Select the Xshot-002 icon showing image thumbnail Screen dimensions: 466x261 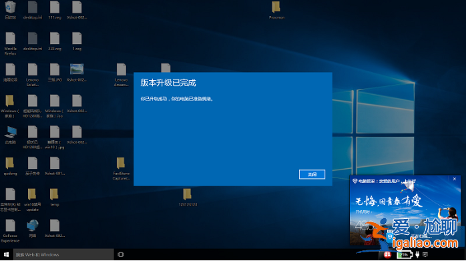(77, 69)
